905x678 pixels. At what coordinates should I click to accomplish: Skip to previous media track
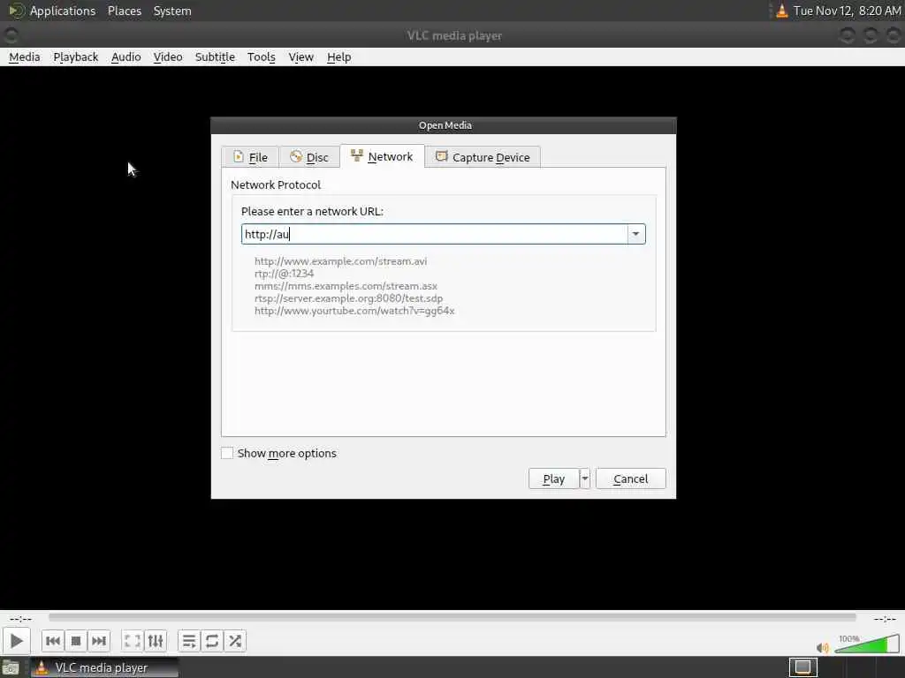[x=52, y=641]
